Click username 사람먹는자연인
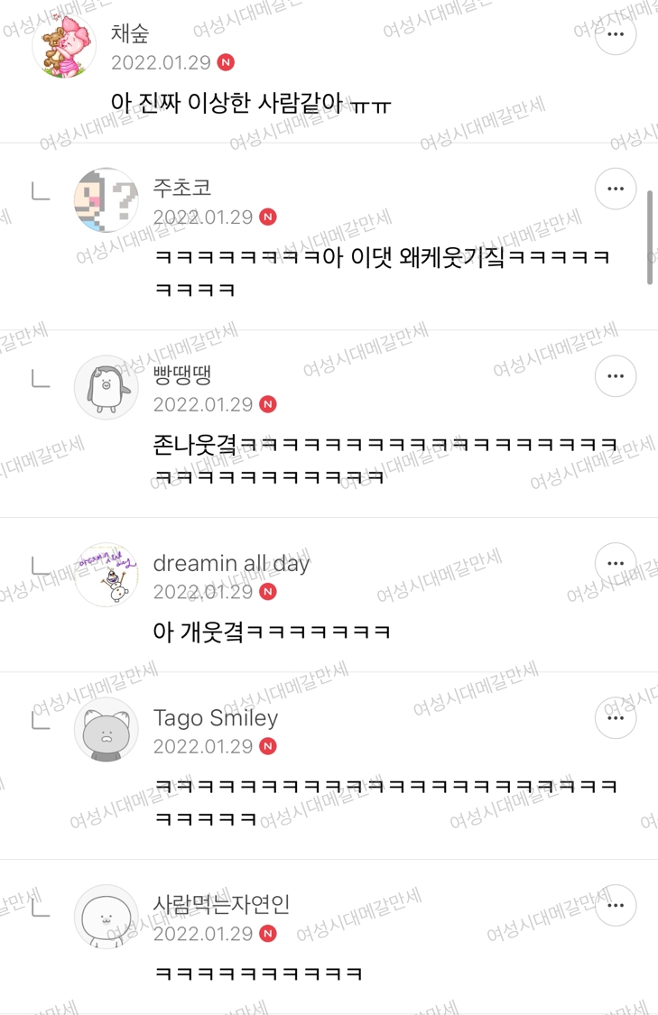Image resolution: width=658 pixels, height=1015 pixels. click(221, 904)
